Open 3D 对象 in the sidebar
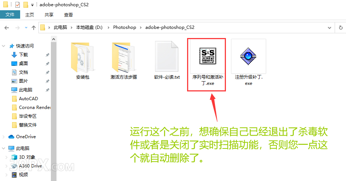The height and width of the screenshot is (181, 346). pyautogui.click(x=27, y=157)
